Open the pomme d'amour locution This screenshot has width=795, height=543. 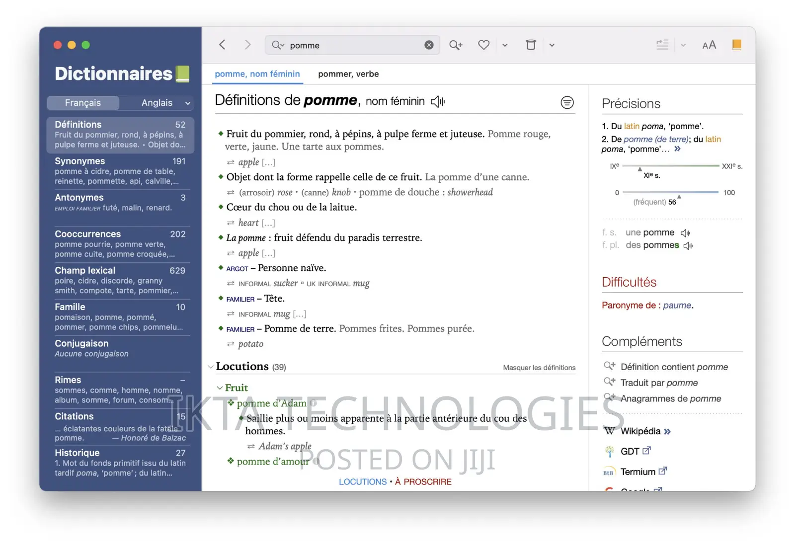273,462
